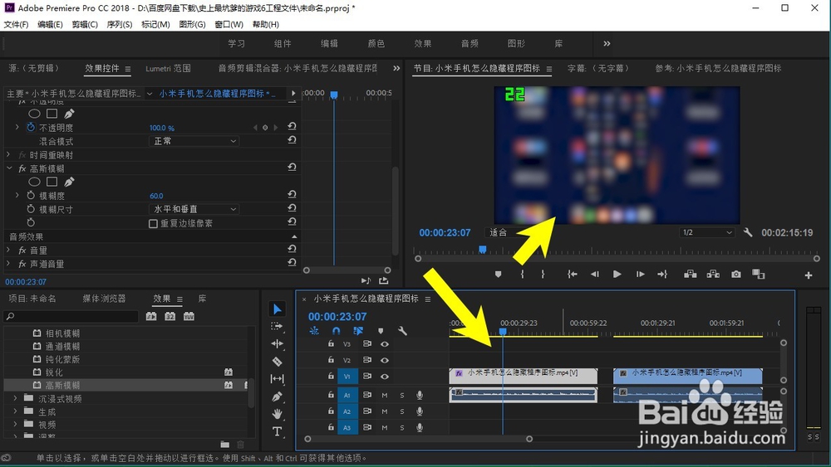Viewport: 831px width, 467px height.
Task: Click 模糊度 value 60.0
Action: tap(156, 196)
